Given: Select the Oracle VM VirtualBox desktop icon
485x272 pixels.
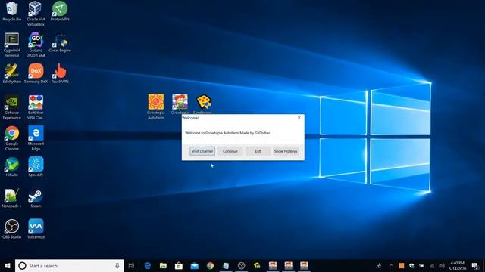Looking at the screenshot, I should tap(36, 14).
